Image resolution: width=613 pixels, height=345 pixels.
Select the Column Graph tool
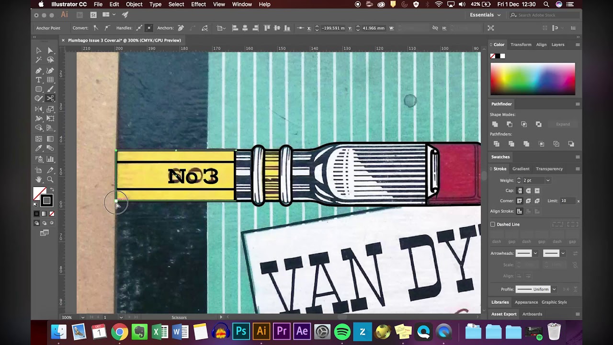click(50, 159)
